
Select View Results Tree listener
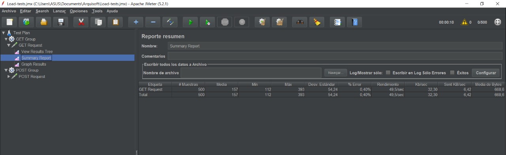tap(37, 52)
